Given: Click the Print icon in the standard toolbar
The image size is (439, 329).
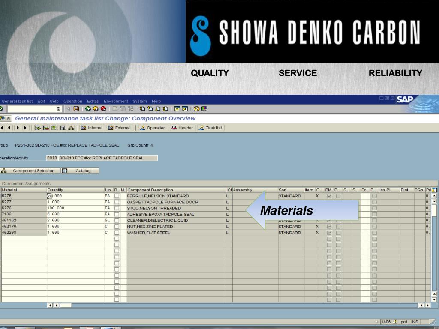Looking at the screenshot, I should (x=115, y=109).
